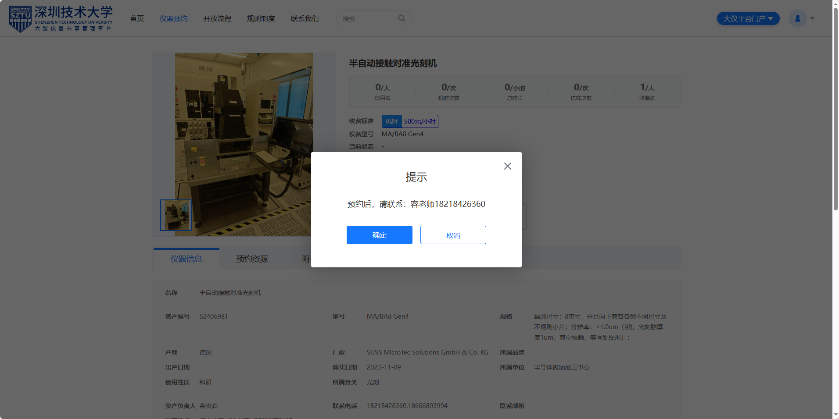Navigate to 规则制度
This screenshot has height=419, width=839.
click(x=261, y=18)
